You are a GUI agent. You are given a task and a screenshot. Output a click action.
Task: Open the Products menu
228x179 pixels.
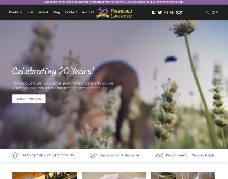16,12
